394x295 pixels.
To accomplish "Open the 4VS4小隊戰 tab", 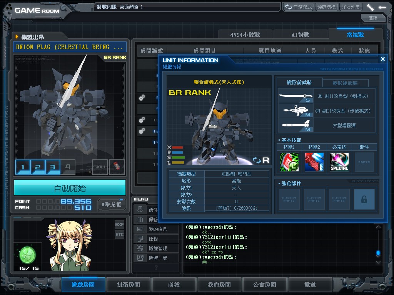I will (245, 35).
